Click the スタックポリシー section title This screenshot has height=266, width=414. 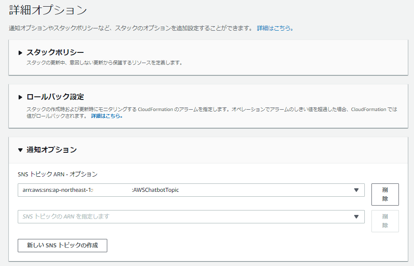pos(55,52)
